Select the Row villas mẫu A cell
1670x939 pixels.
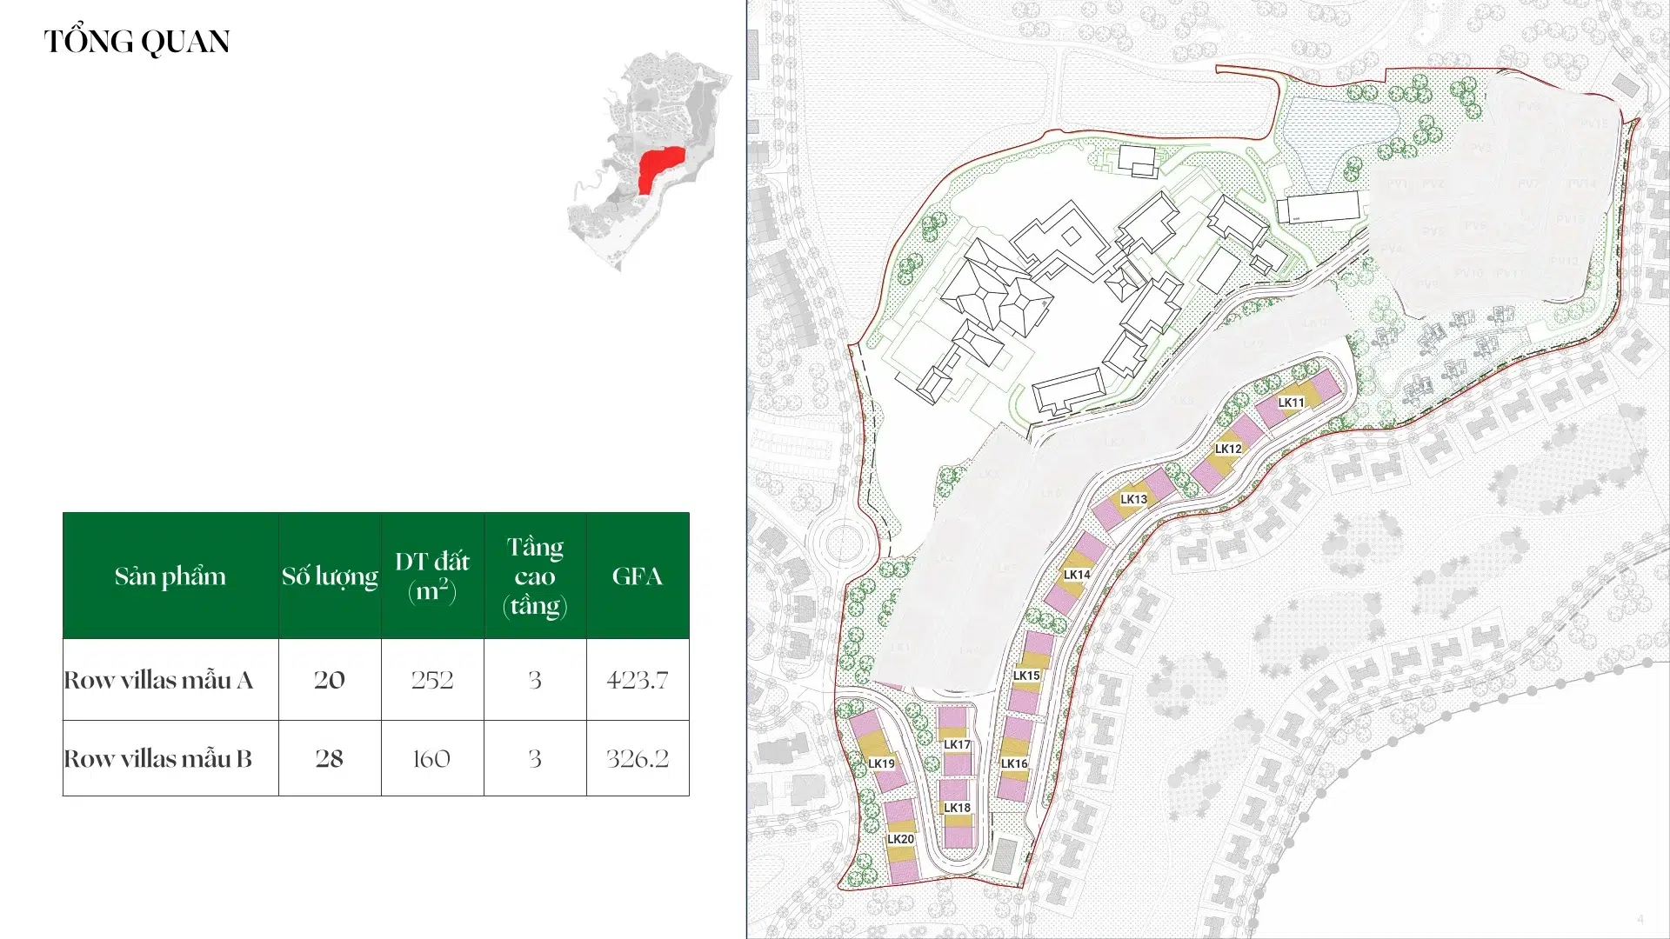point(159,680)
